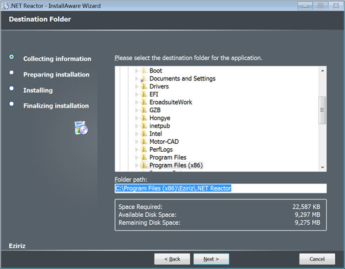Expand the EroadsuiteWork folder node
Image resolution: width=345 pixels, height=269 pixels.
(136, 102)
